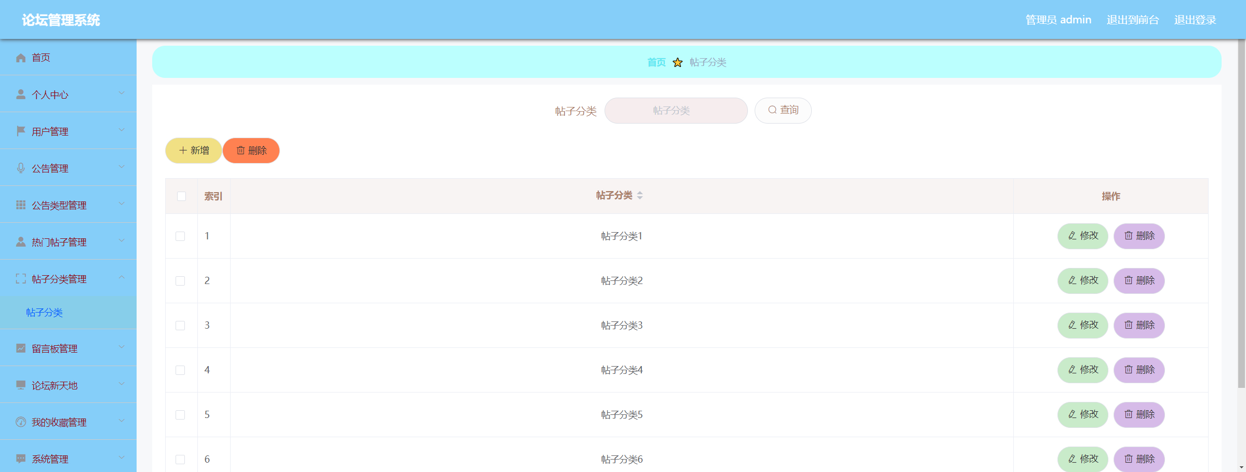Viewport: 1246px width, 472px height.
Task: Click the 退出到前台 link
Action: pos(1133,20)
